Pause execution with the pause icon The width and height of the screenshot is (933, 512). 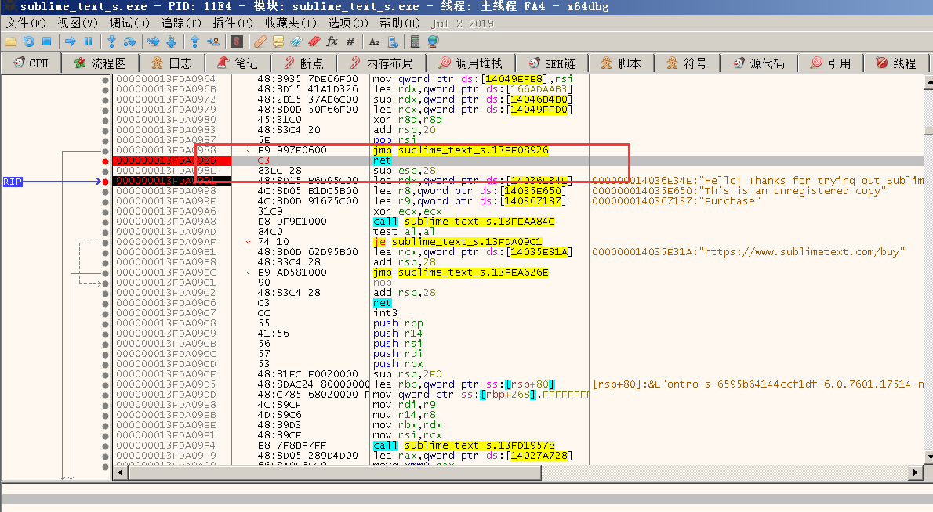pyautogui.click(x=88, y=41)
